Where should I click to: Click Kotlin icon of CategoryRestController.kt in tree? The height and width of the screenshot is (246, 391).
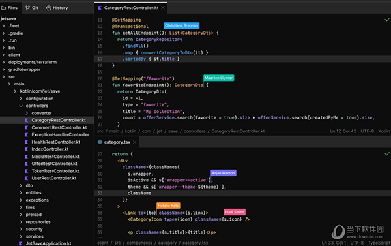26,120
